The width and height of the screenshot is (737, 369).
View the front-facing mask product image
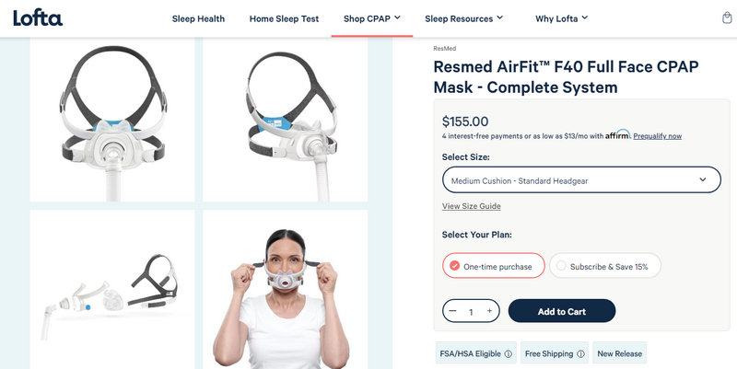(x=112, y=121)
